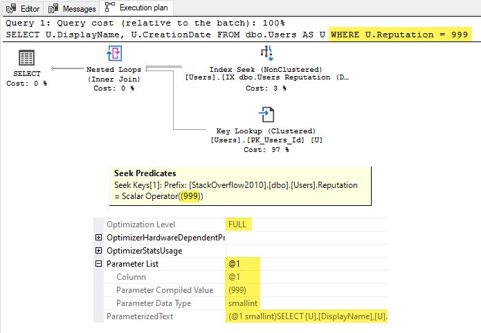Select the ParameterizedText property label
Screen dimensions: 481x333
point(140,316)
